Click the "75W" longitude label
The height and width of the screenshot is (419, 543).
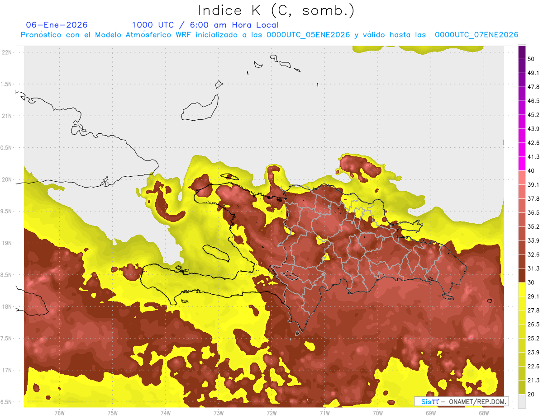(113, 413)
